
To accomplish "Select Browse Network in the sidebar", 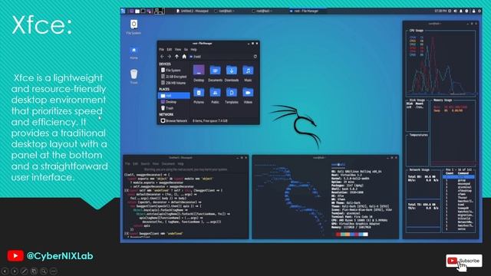I will pyautogui.click(x=173, y=120).
